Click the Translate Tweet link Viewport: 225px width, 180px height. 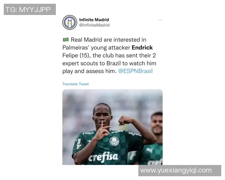(75, 84)
